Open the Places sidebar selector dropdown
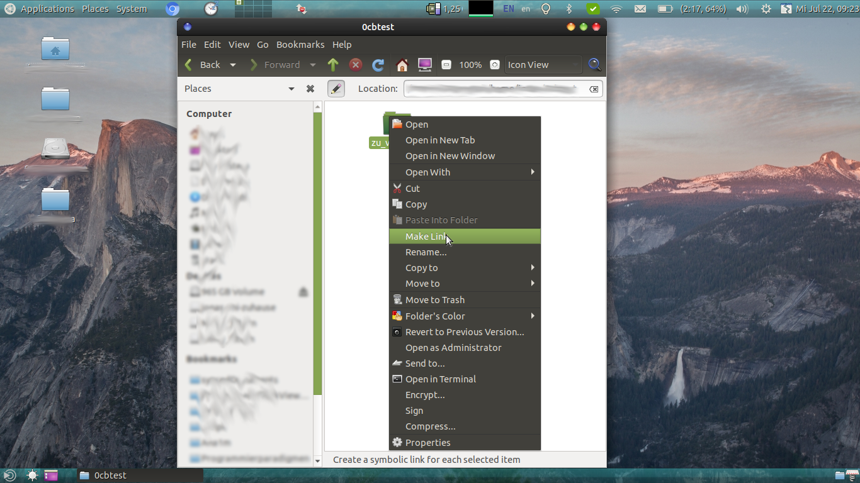The image size is (860, 483). (291, 88)
